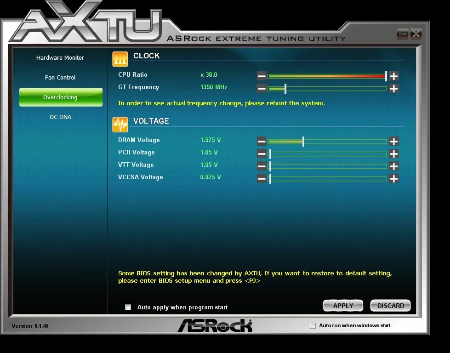Click the VCCSA Voltage slider track
The height and width of the screenshot is (353, 450).
327,178
